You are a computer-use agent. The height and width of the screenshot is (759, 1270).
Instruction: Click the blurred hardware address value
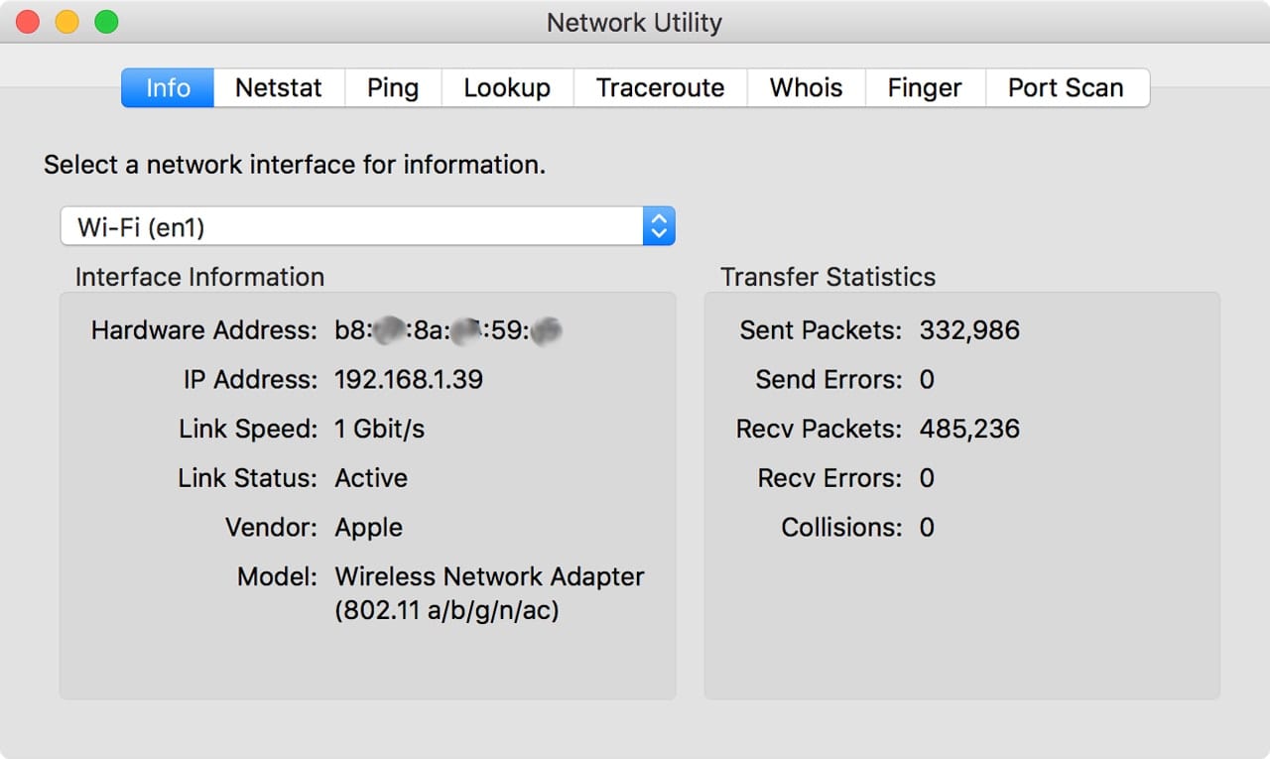coord(448,330)
